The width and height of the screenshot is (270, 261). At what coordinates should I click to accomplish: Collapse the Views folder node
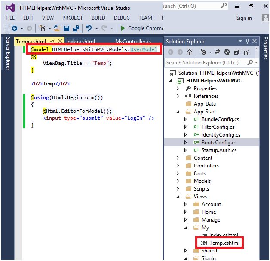178,197
